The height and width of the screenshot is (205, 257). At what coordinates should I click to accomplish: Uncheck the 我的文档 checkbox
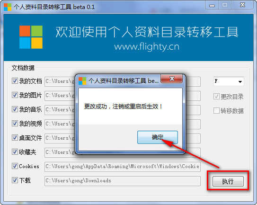point(15,81)
